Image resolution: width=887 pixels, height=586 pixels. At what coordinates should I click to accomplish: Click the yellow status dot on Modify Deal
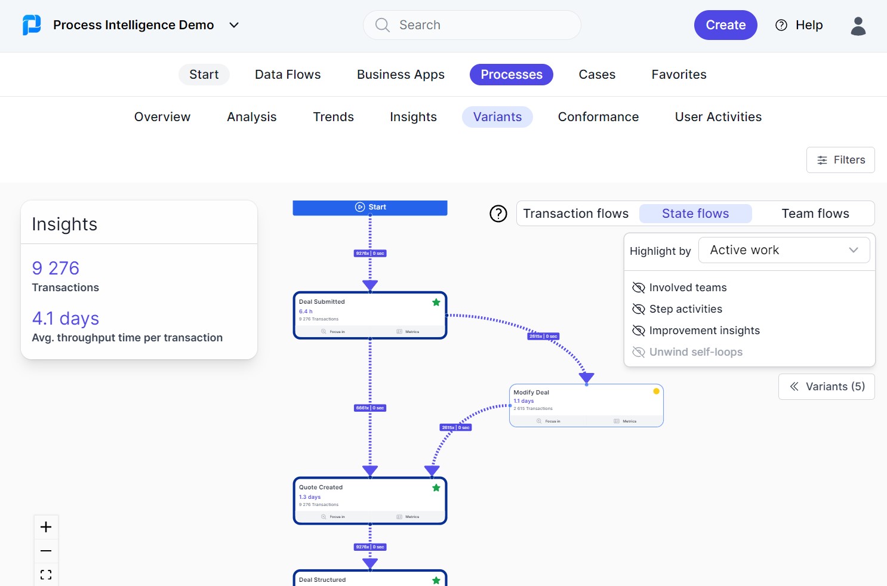coord(656,391)
